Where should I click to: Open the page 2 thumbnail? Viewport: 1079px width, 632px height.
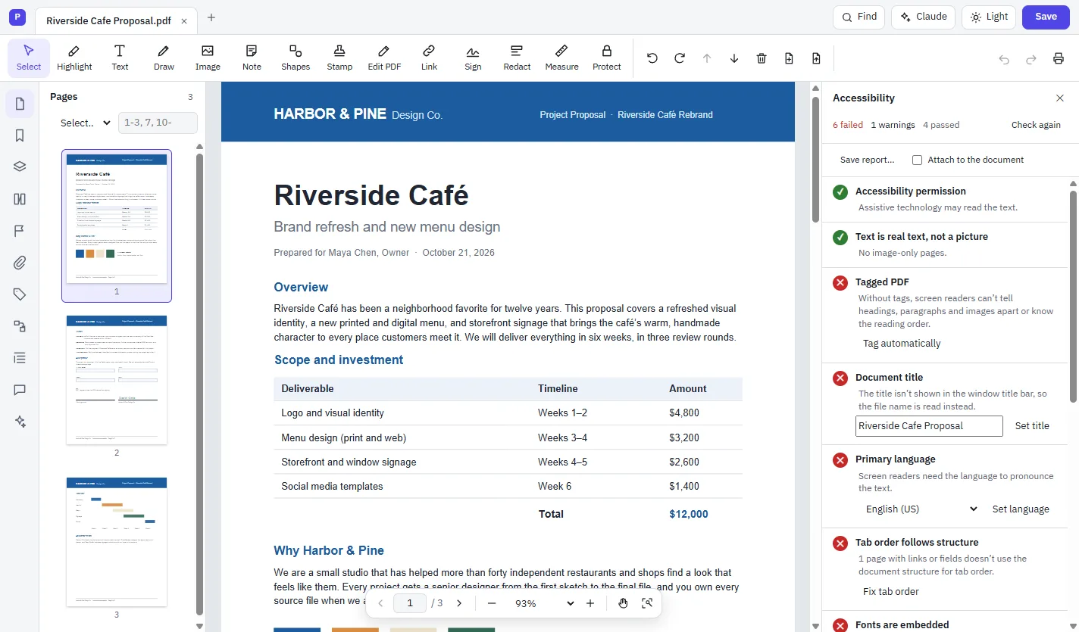117,380
